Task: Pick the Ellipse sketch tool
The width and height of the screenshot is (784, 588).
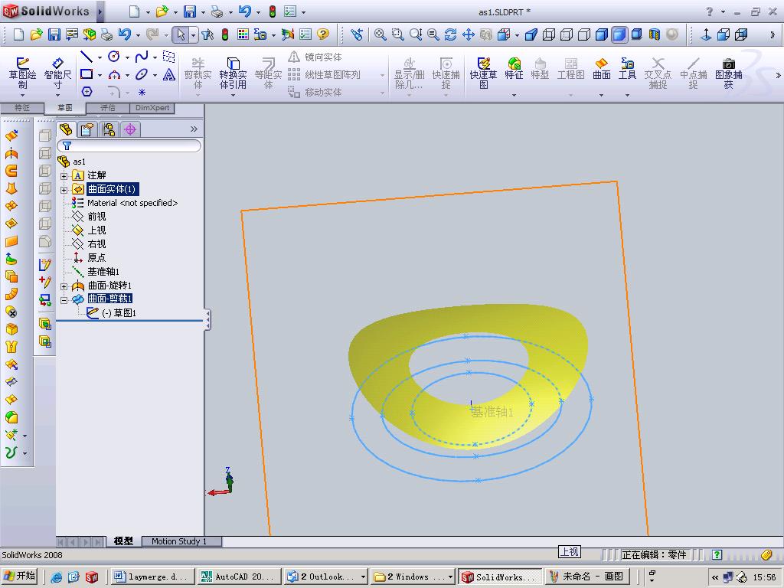Action: pyautogui.click(x=142, y=74)
